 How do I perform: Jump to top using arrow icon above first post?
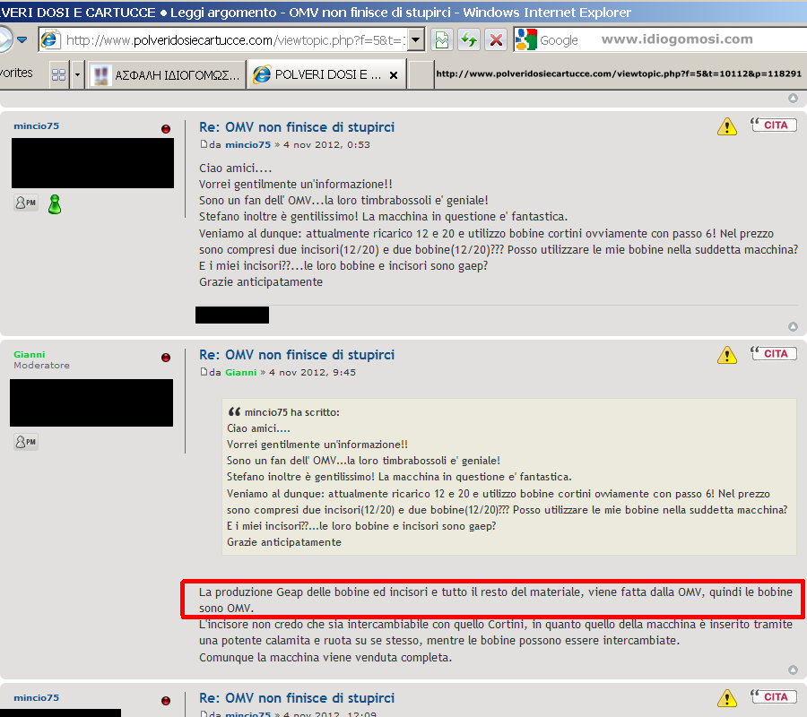tap(794, 98)
